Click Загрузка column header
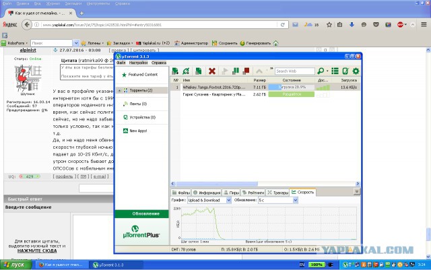This screenshot has height=270, width=431. coord(349,80)
